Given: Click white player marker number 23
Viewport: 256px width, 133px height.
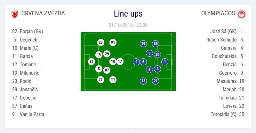Looking at the screenshot, I should click(x=101, y=42).
